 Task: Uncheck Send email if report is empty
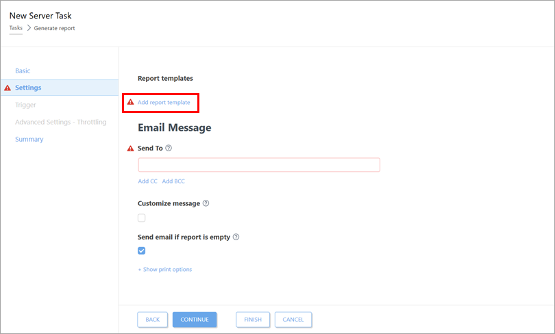coord(142,250)
